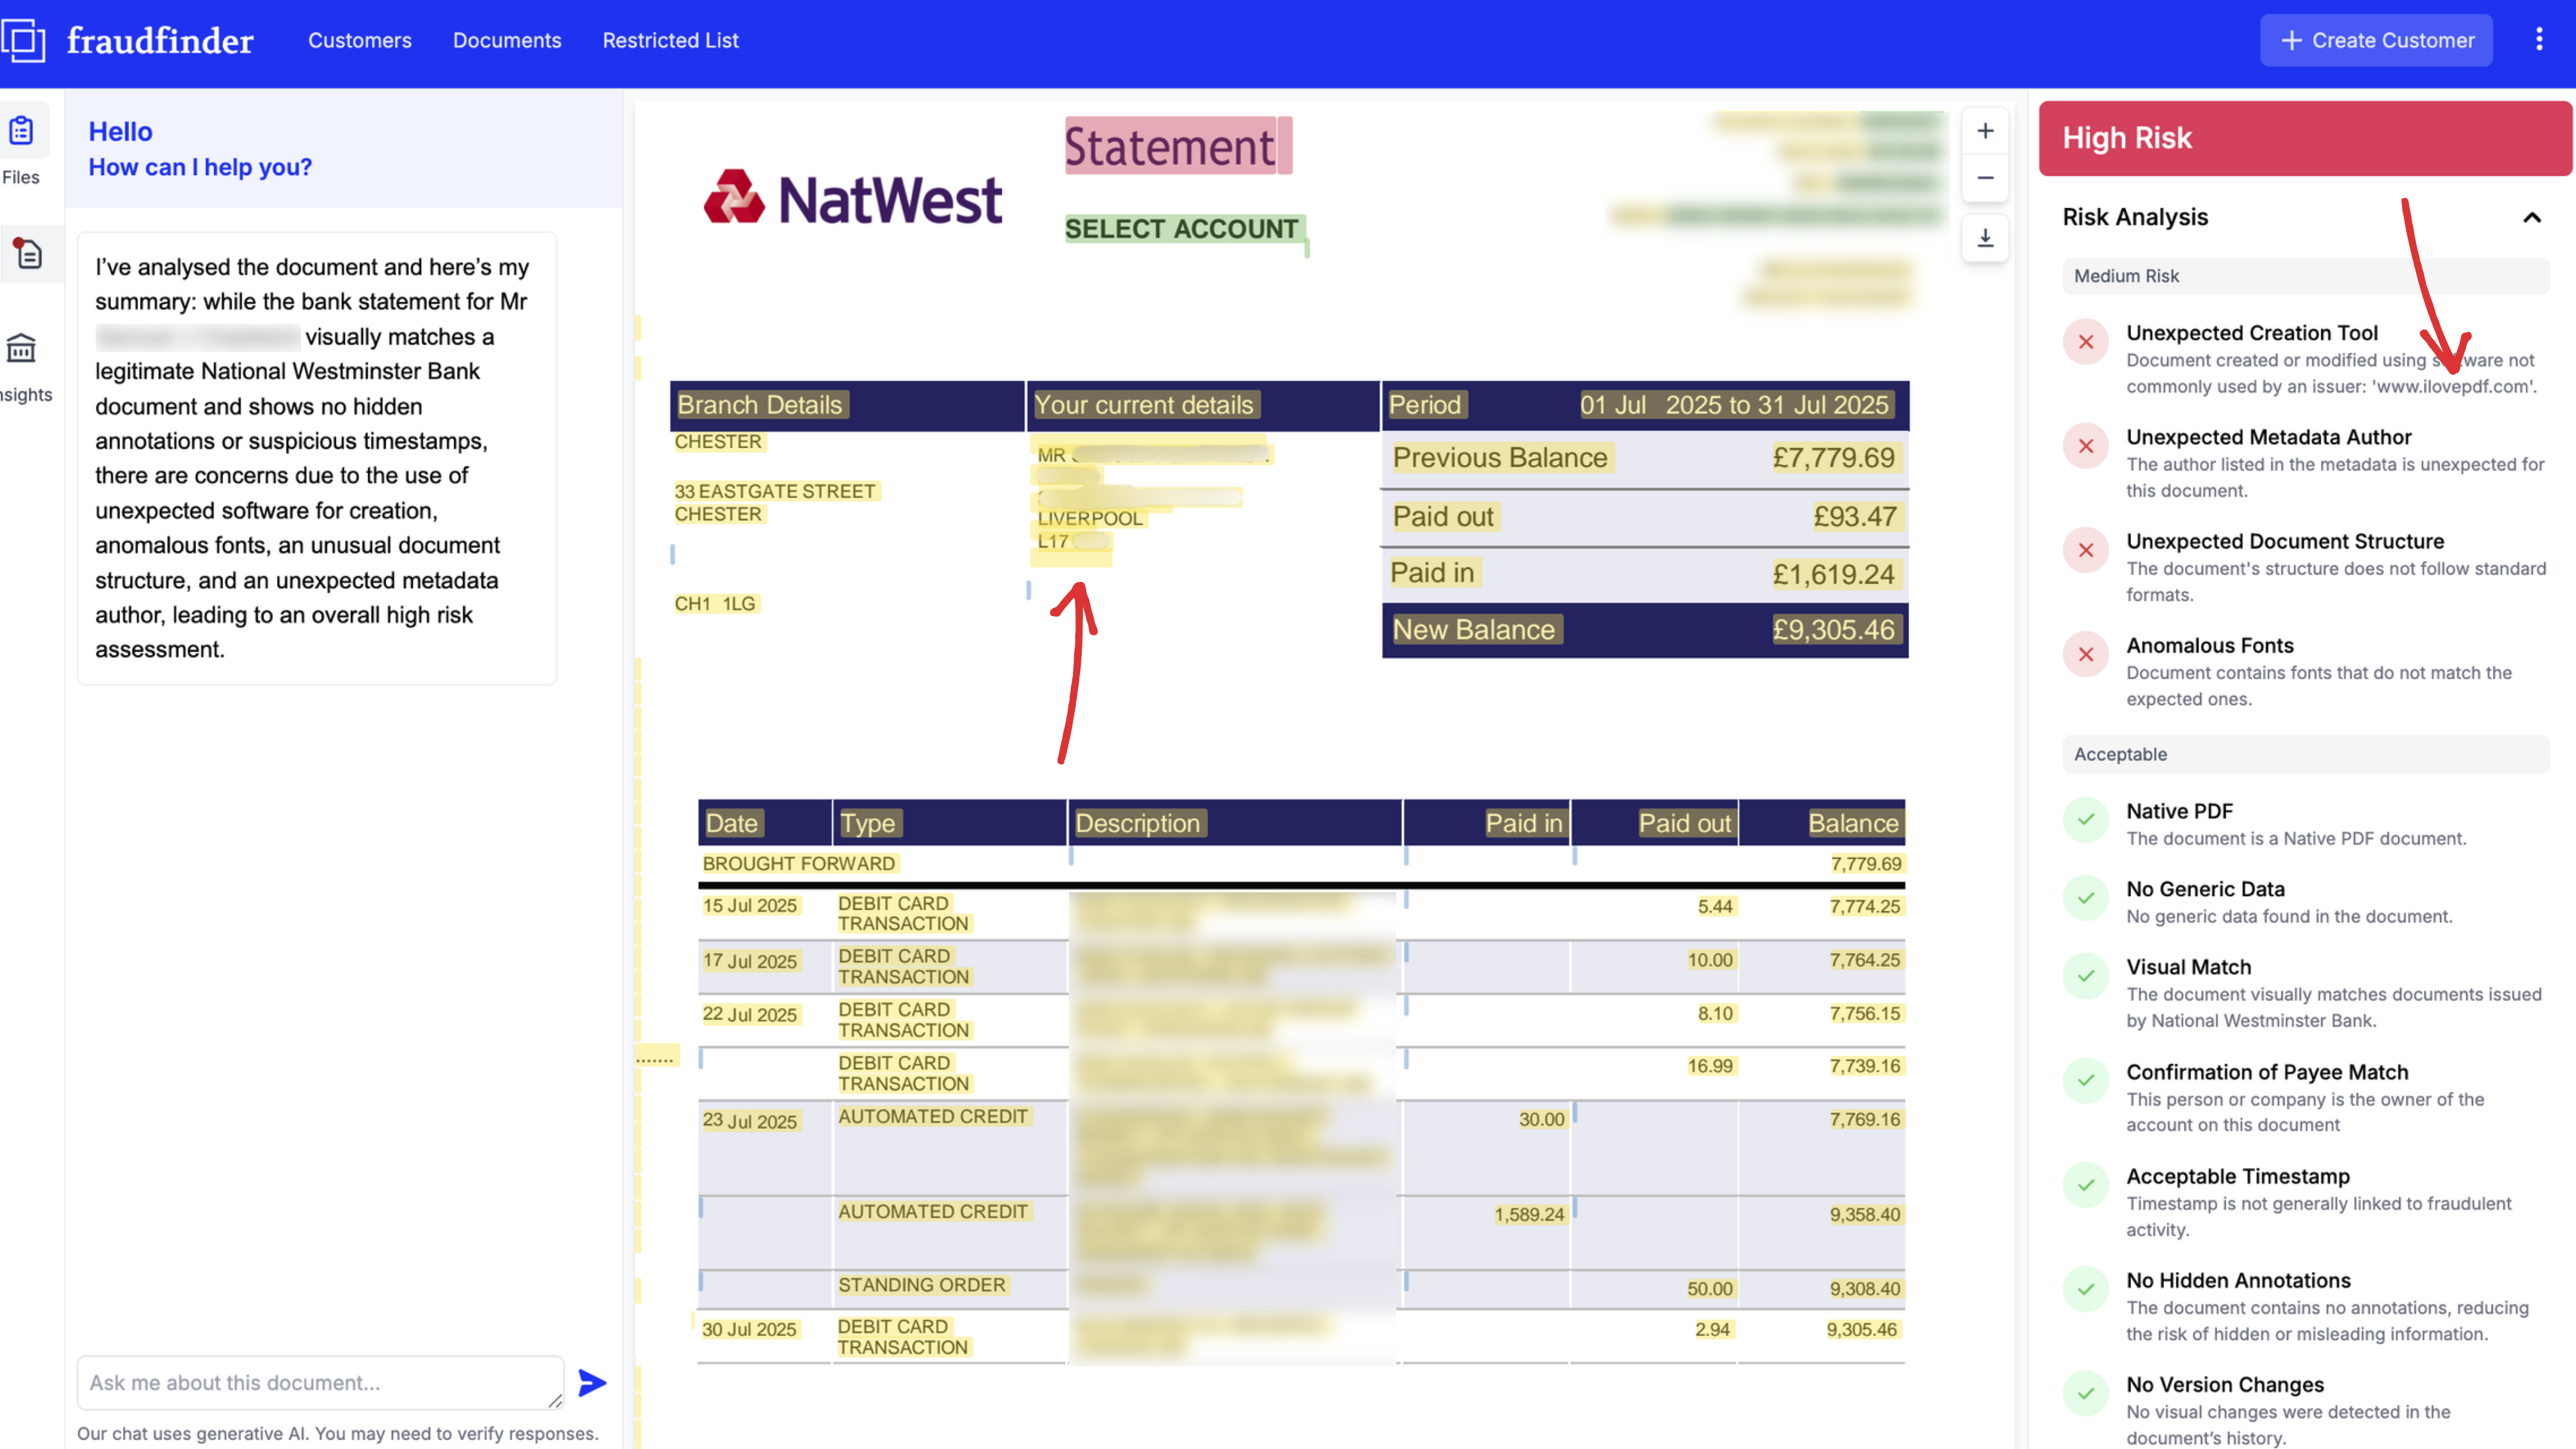Zoom in on the document viewer
Viewport: 2576px width, 1449px height.
pos(1985,131)
